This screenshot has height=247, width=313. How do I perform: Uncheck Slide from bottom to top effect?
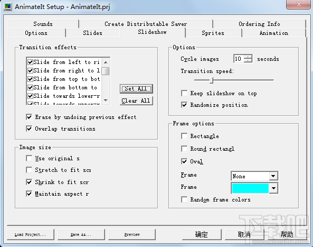click(x=30, y=88)
